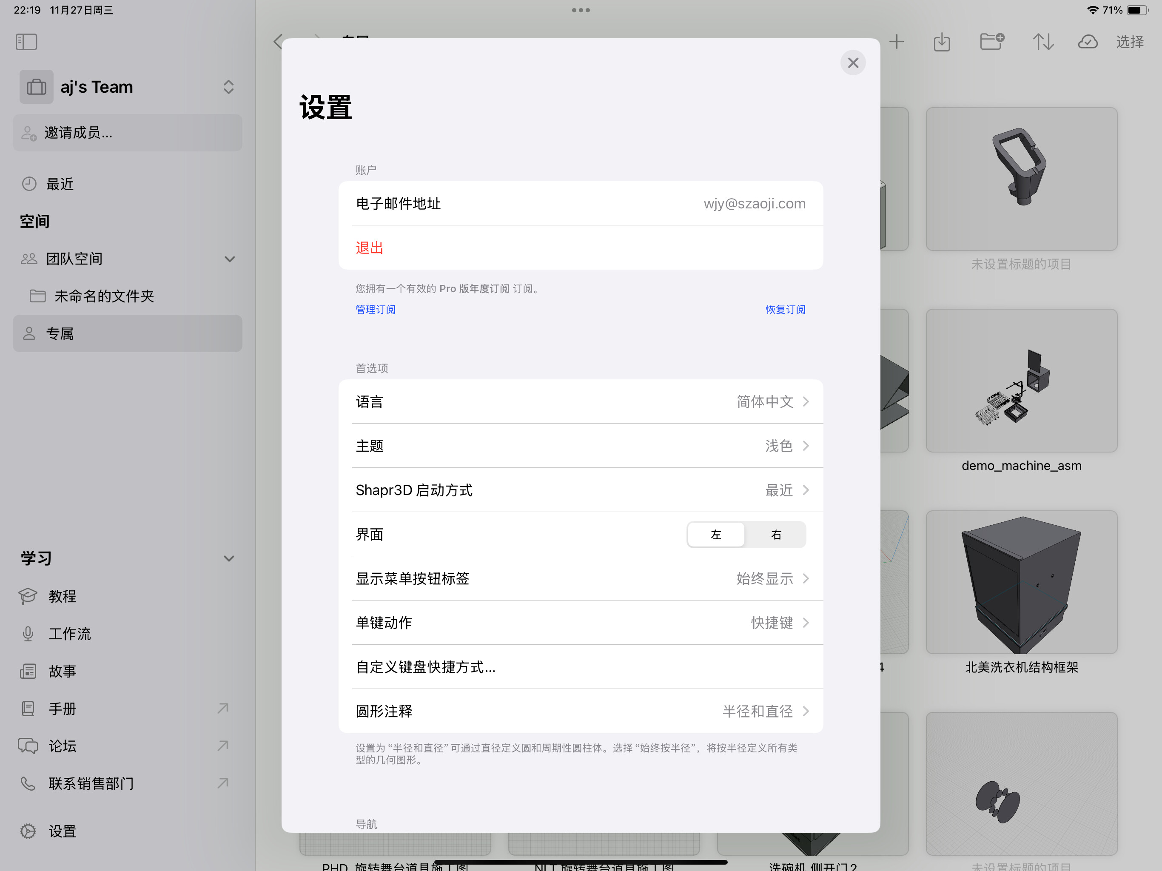
Task: Toggle the sidebar panel icon
Action: point(26,42)
